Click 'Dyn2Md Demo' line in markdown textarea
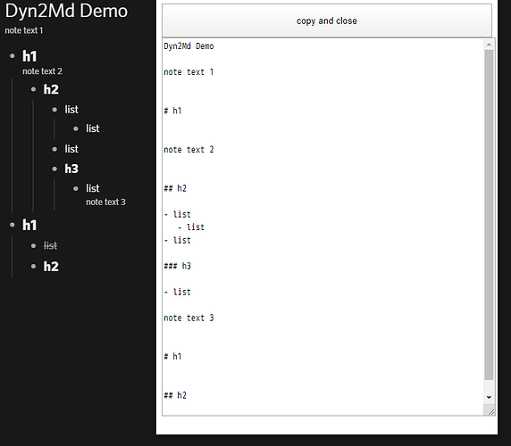Image resolution: width=511 pixels, height=446 pixels. 188,46
